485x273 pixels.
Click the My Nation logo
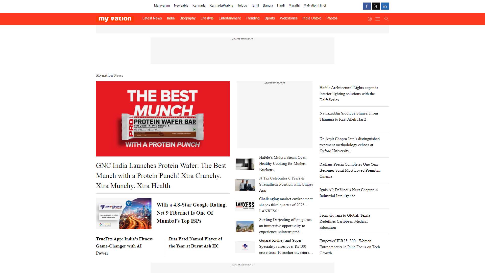(x=115, y=19)
